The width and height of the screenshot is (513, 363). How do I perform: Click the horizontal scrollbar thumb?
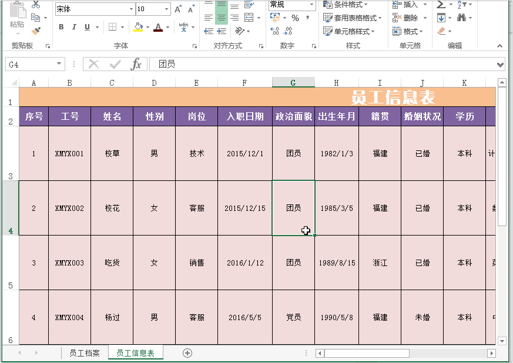(367, 353)
